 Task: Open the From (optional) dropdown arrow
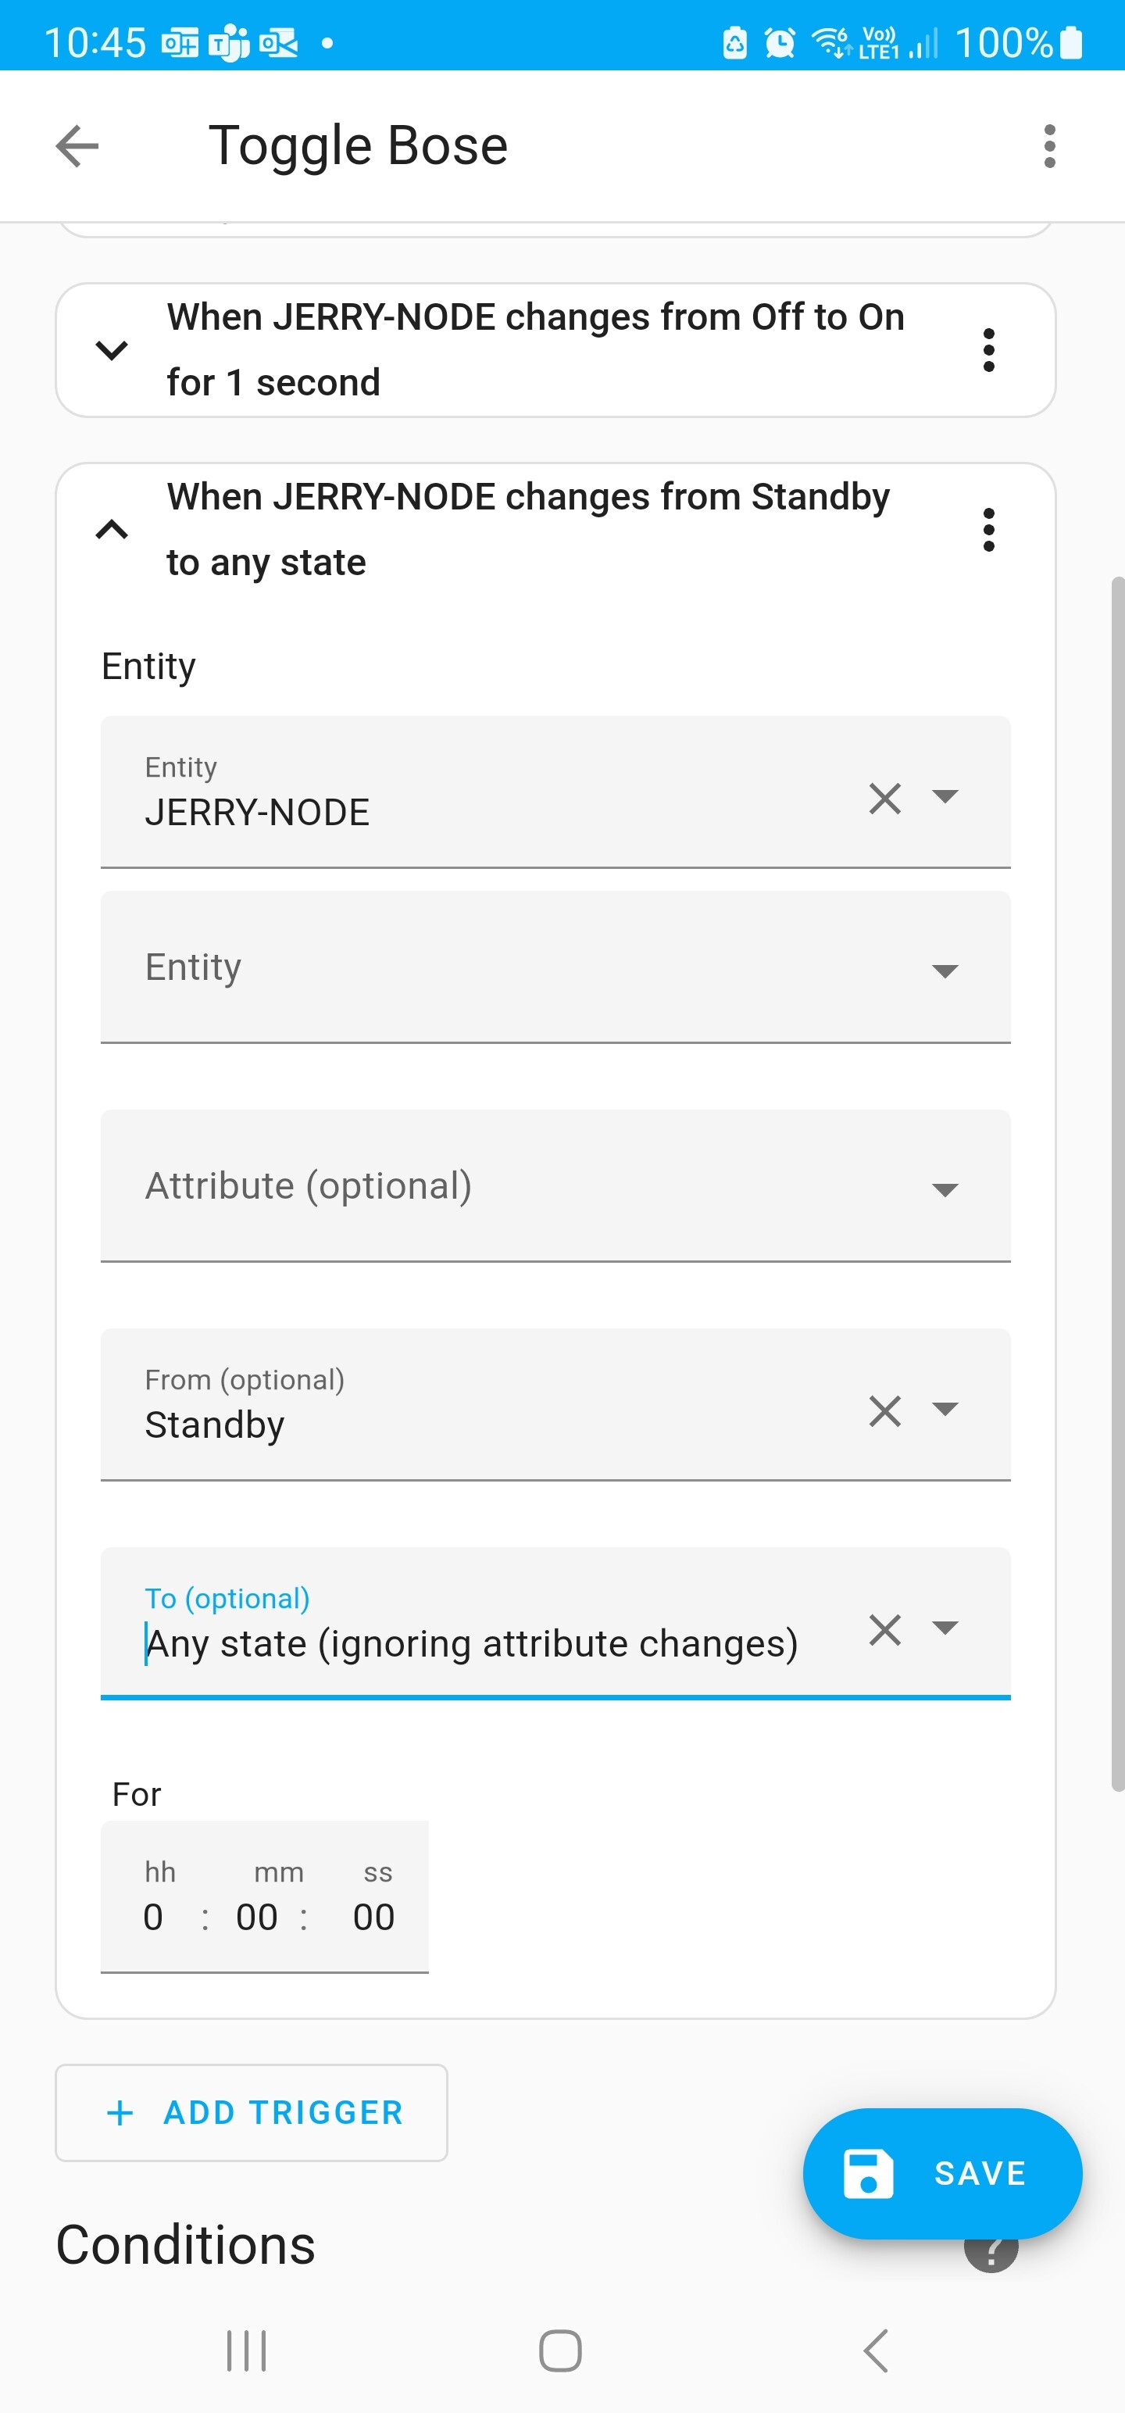[x=945, y=1410]
